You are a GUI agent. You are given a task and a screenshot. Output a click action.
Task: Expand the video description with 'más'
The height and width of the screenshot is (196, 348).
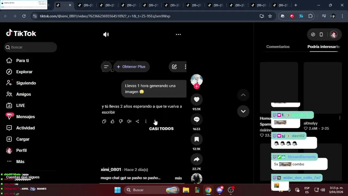178,178
